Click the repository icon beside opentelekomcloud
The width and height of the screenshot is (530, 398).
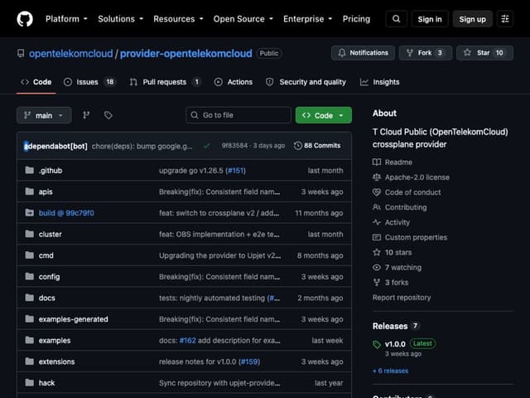tap(21, 53)
